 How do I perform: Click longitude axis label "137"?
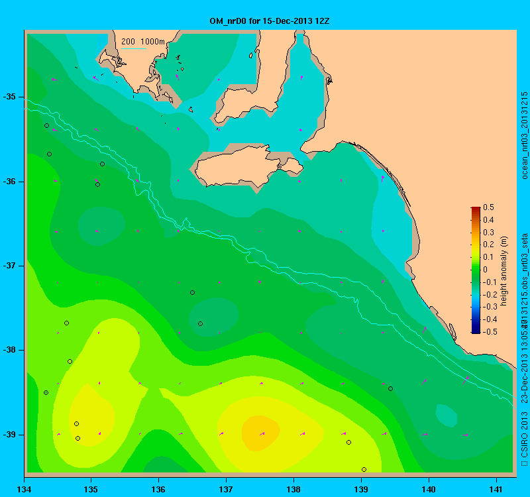226,490
